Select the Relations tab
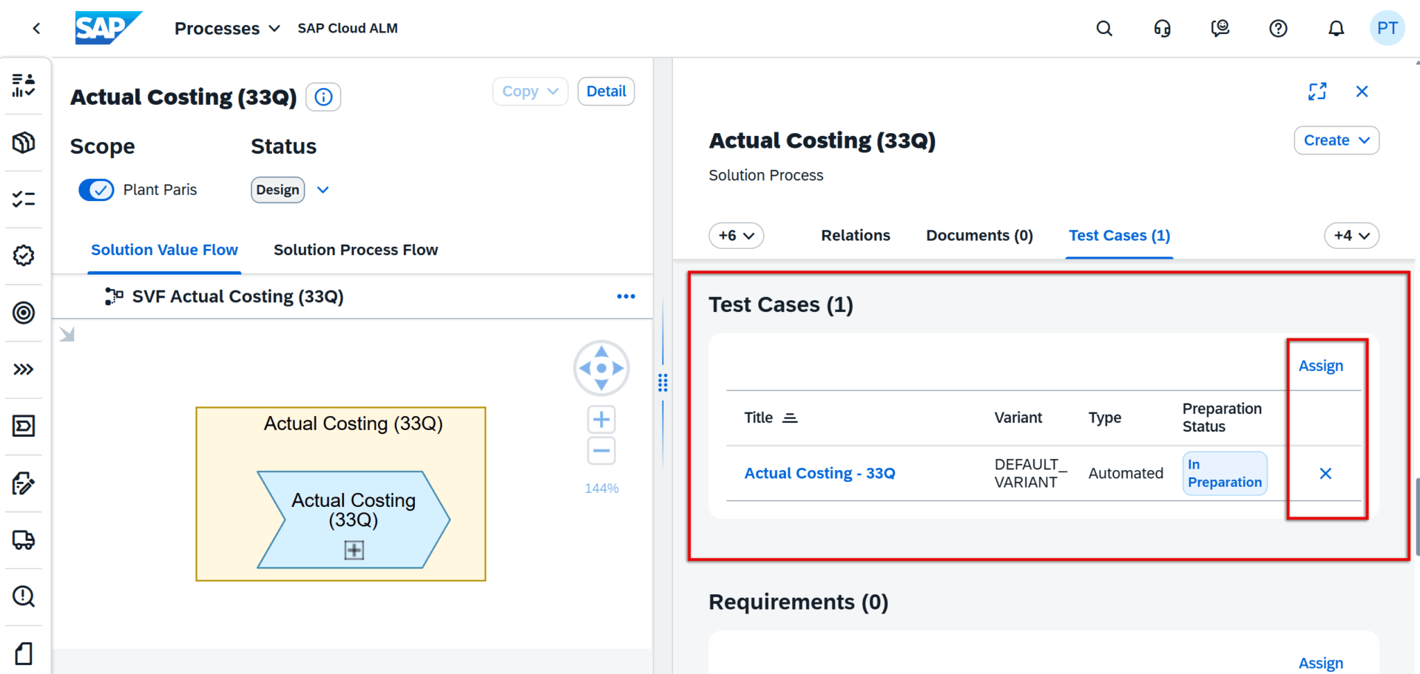This screenshot has width=1420, height=674. tap(855, 236)
